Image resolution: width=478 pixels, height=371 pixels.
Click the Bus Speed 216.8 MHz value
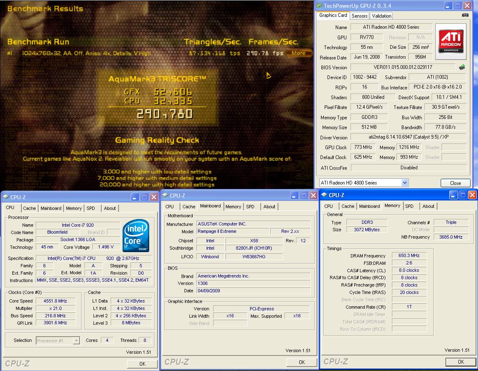[55, 316]
